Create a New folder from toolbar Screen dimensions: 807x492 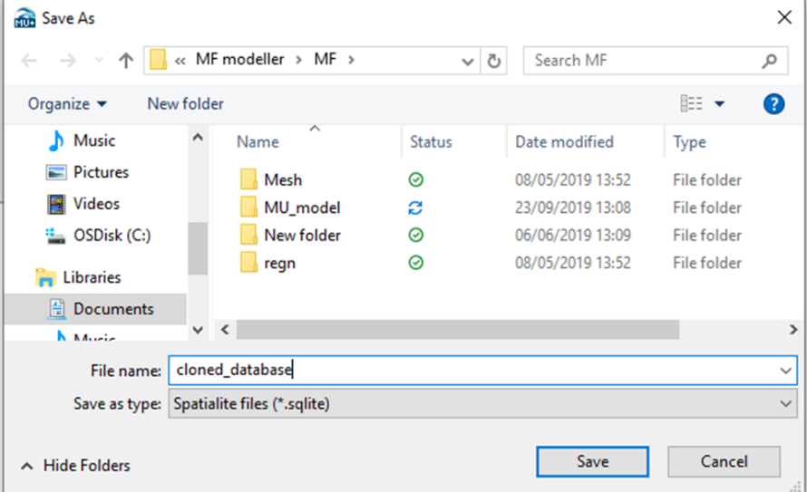point(185,104)
